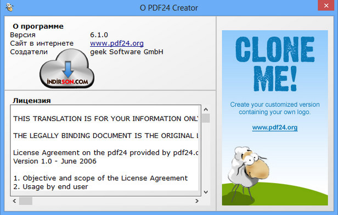
Task: Click the down arrow of license vertical scrollbar
Action: [206, 192]
